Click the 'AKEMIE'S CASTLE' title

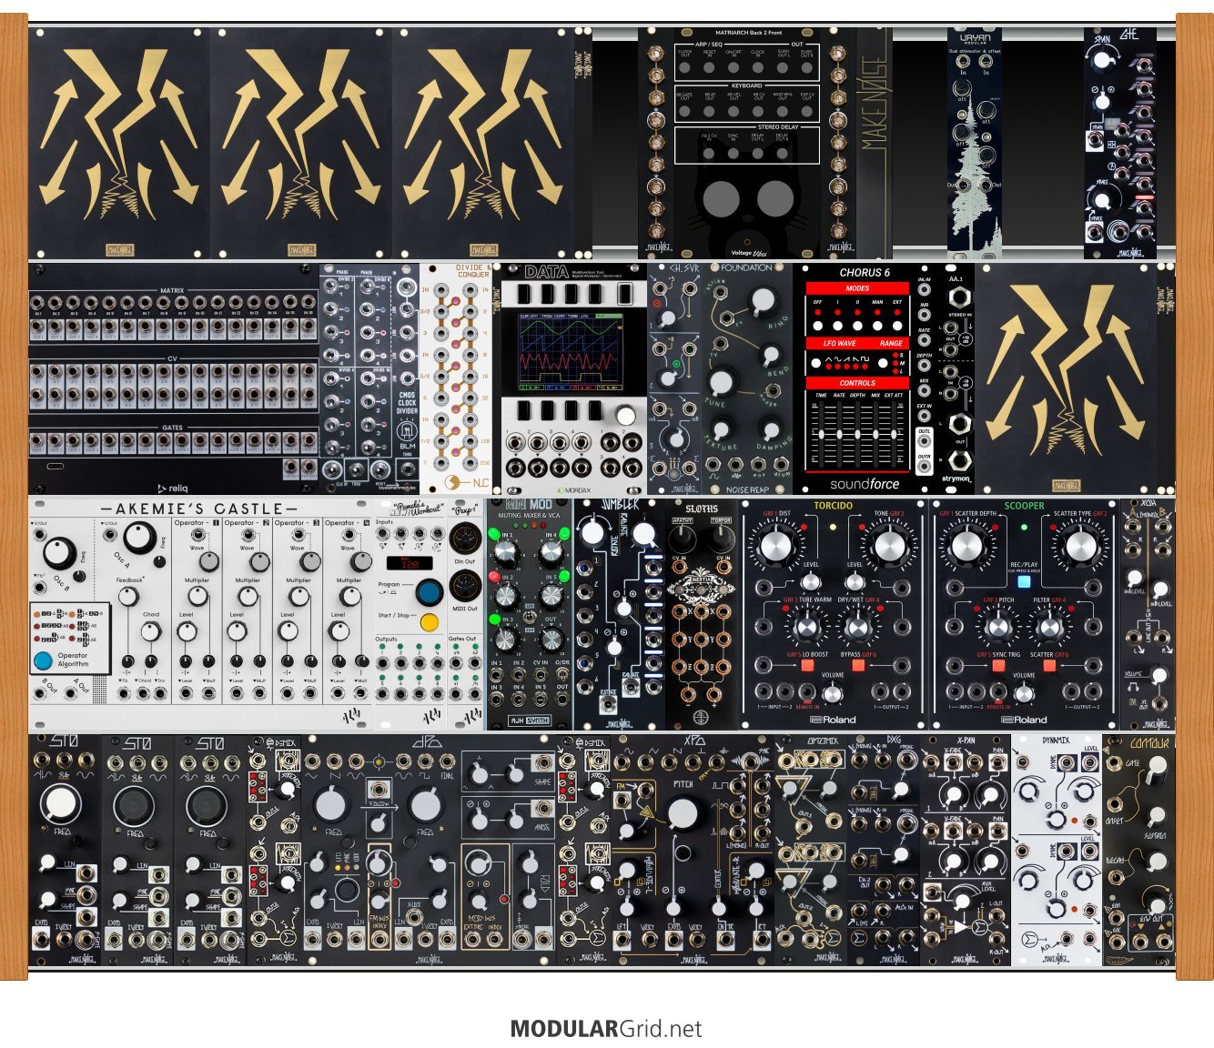(x=199, y=509)
